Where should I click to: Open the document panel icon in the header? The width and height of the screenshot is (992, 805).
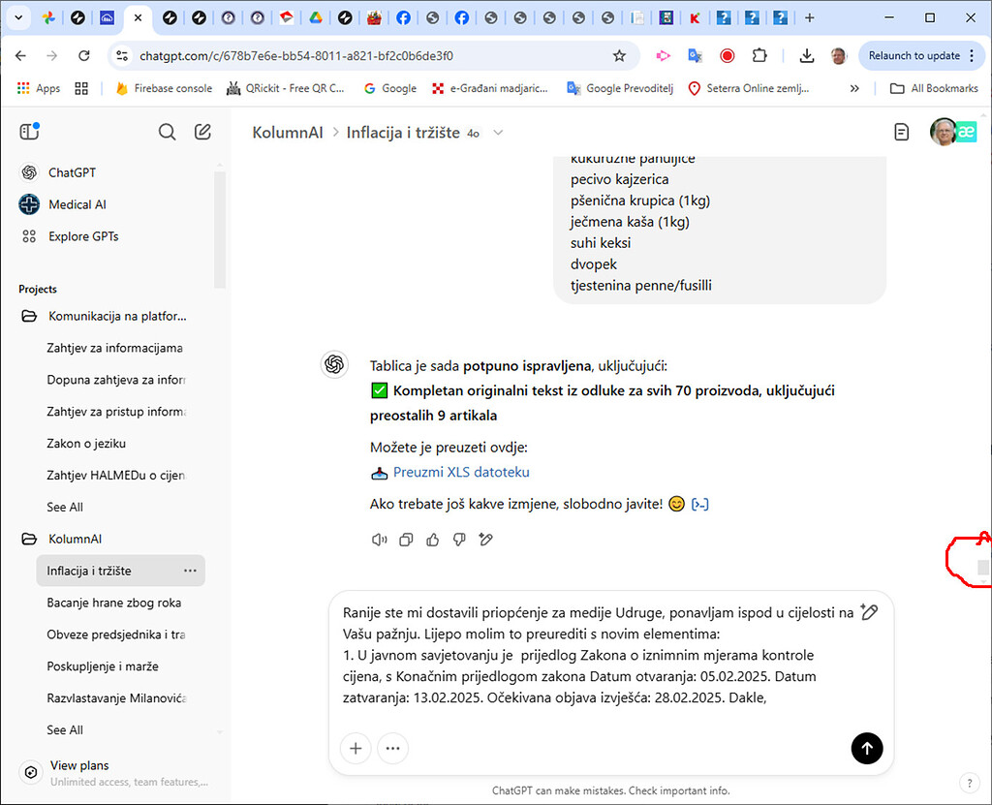click(900, 131)
